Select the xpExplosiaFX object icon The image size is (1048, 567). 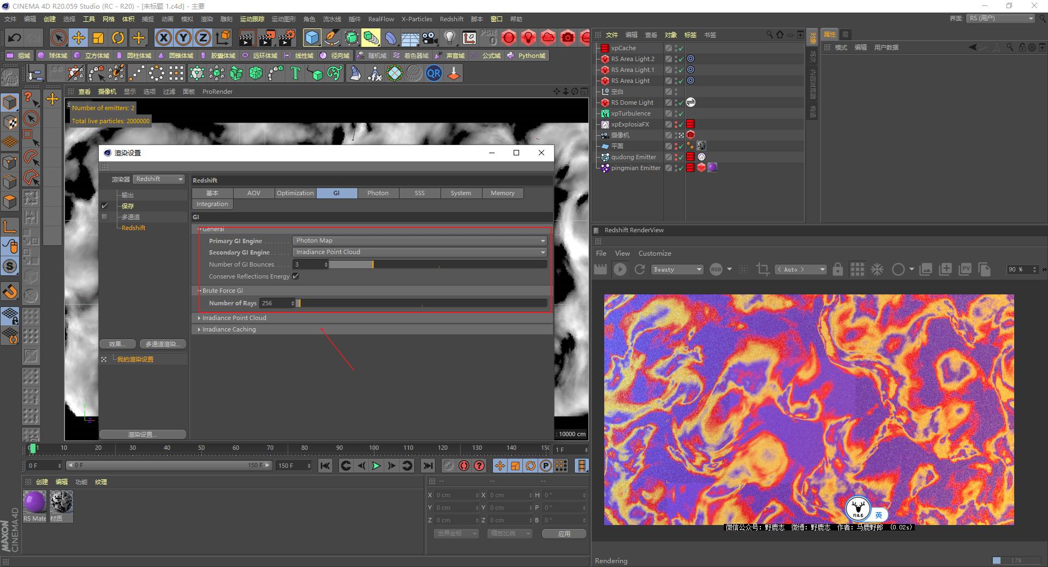(605, 124)
